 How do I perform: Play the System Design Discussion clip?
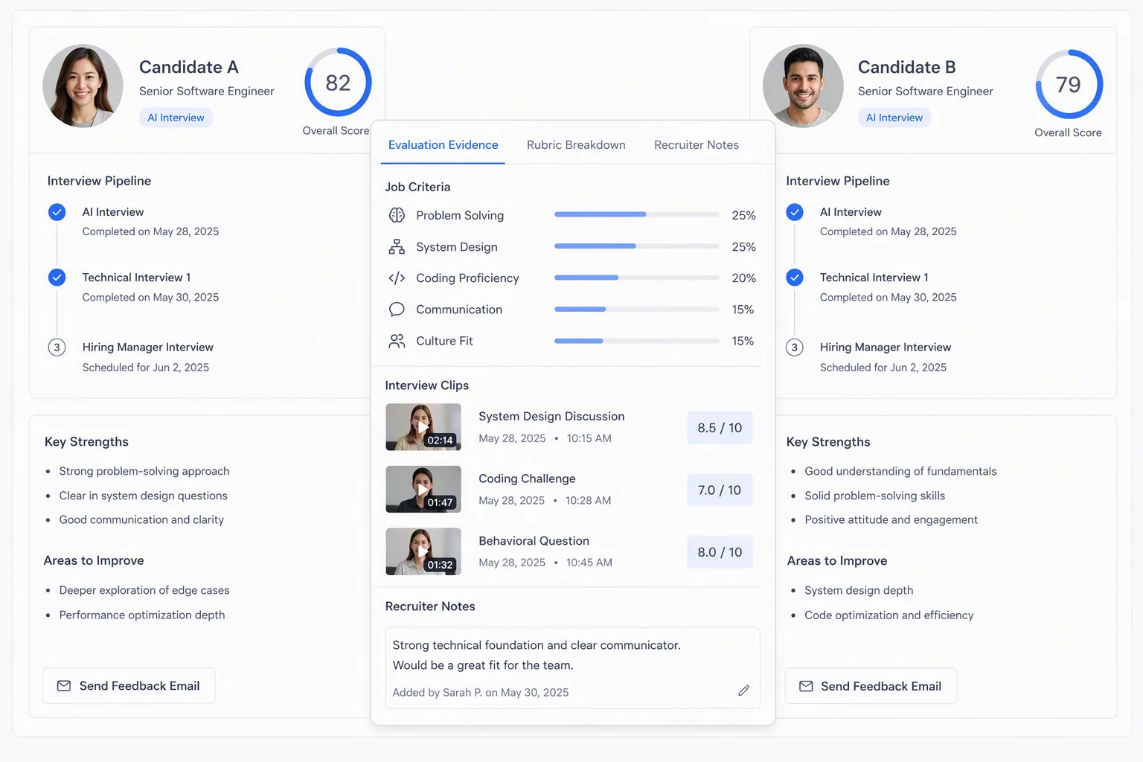point(423,427)
